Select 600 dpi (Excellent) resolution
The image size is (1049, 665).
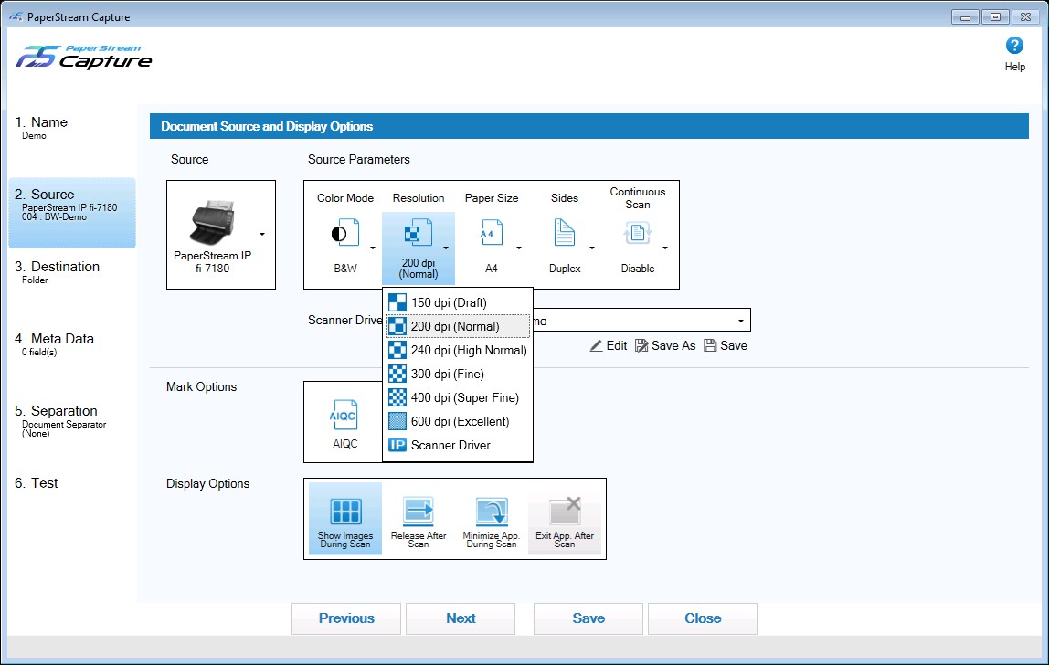pos(458,421)
